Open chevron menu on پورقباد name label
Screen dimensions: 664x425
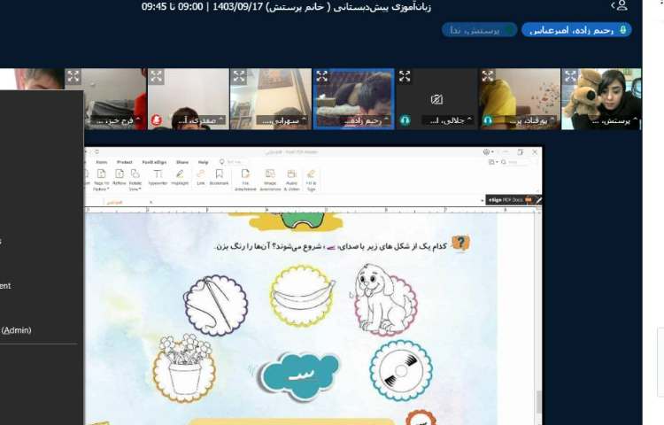[x=552, y=120]
